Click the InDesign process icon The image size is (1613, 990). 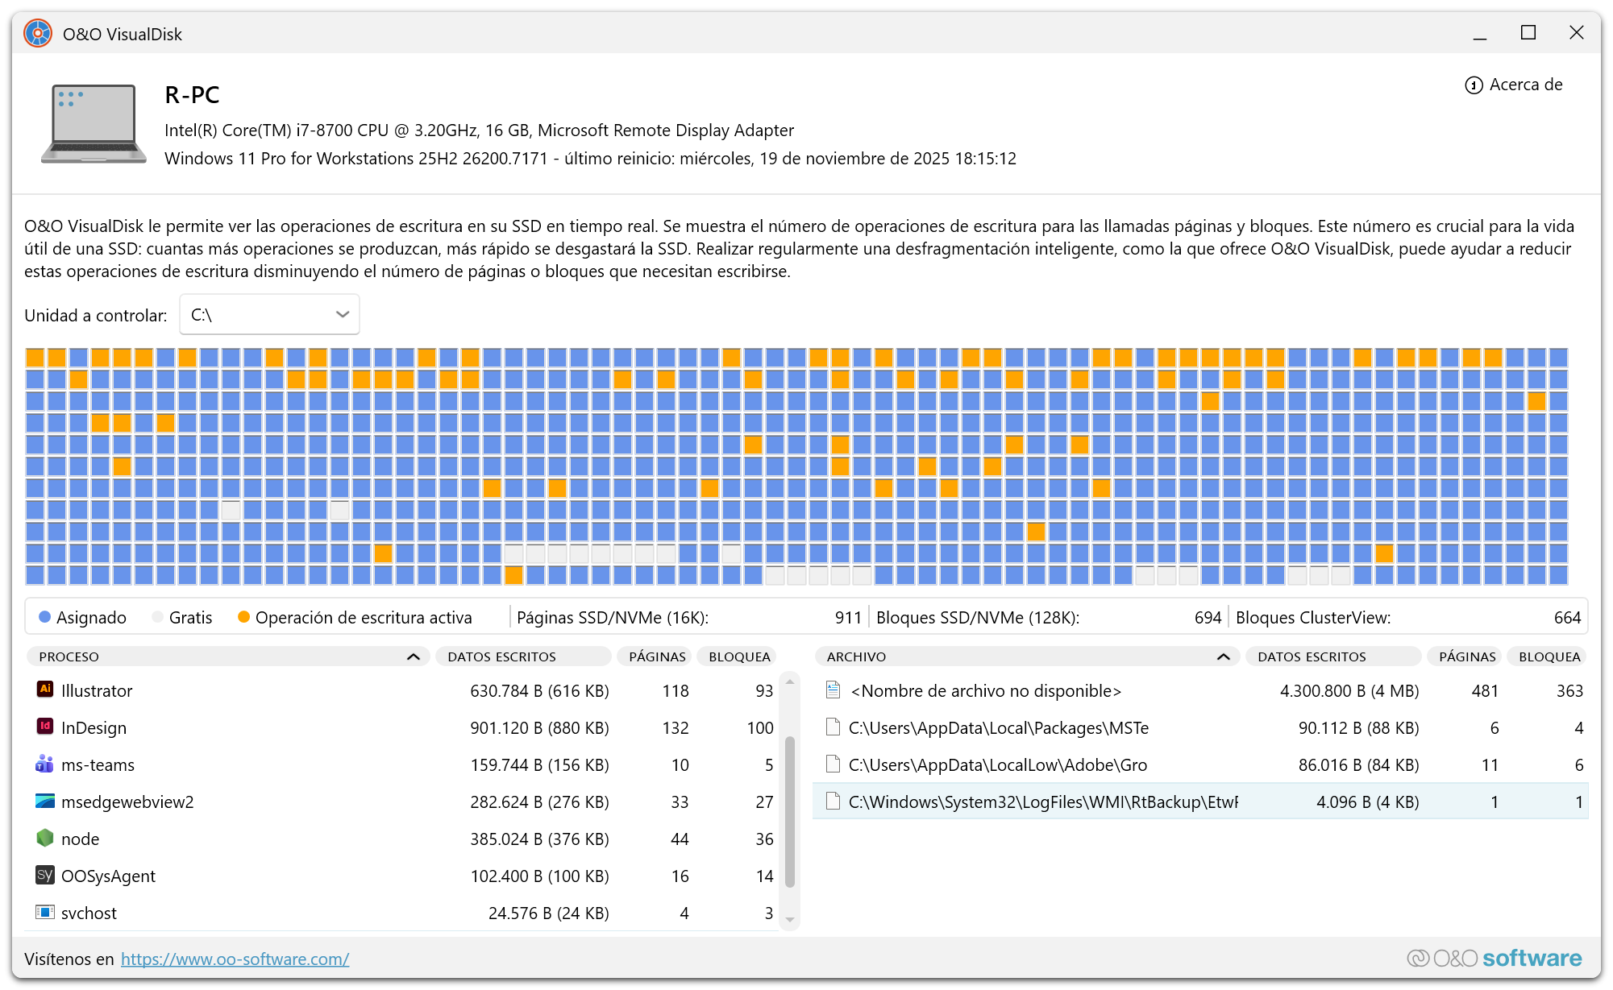pos(45,727)
